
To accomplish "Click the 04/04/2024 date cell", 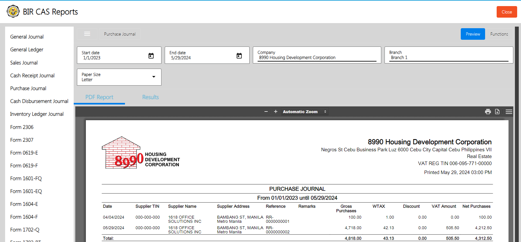I will (x=113, y=217).
